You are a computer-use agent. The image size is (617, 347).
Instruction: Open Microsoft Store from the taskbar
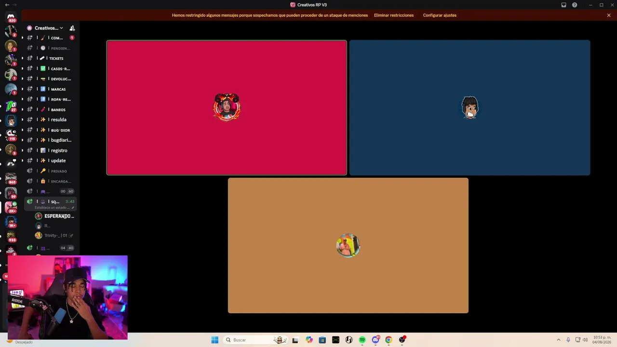[x=322, y=340]
